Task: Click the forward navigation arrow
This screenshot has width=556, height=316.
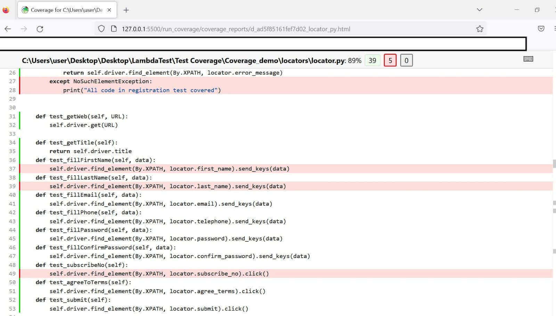Action: [x=24, y=29]
